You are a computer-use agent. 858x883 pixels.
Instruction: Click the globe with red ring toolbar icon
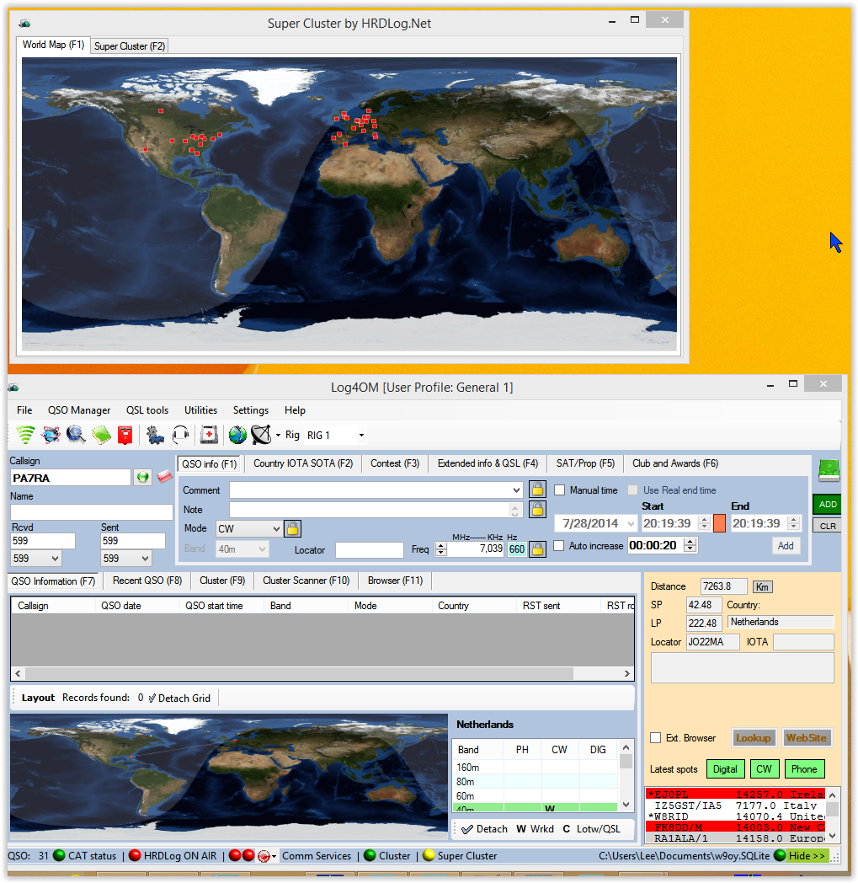[51, 435]
